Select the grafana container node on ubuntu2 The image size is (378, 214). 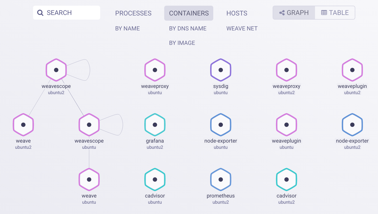[155, 125]
